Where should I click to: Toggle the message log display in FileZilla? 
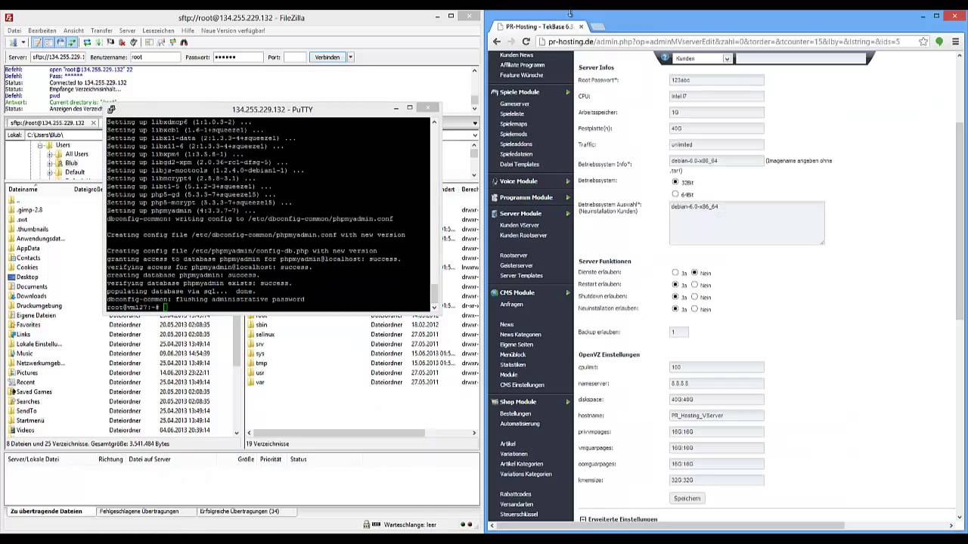[x=37, y=42]
